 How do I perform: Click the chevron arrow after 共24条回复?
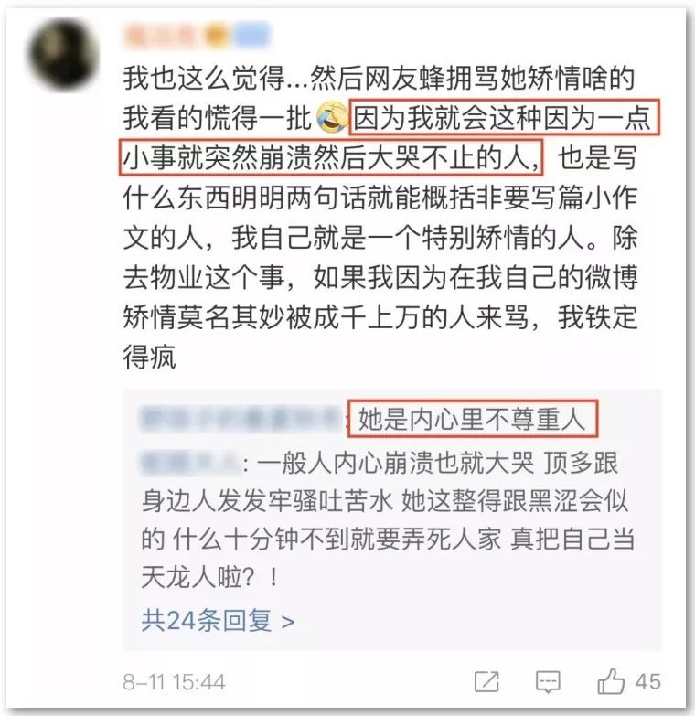[x=288, y=622]
